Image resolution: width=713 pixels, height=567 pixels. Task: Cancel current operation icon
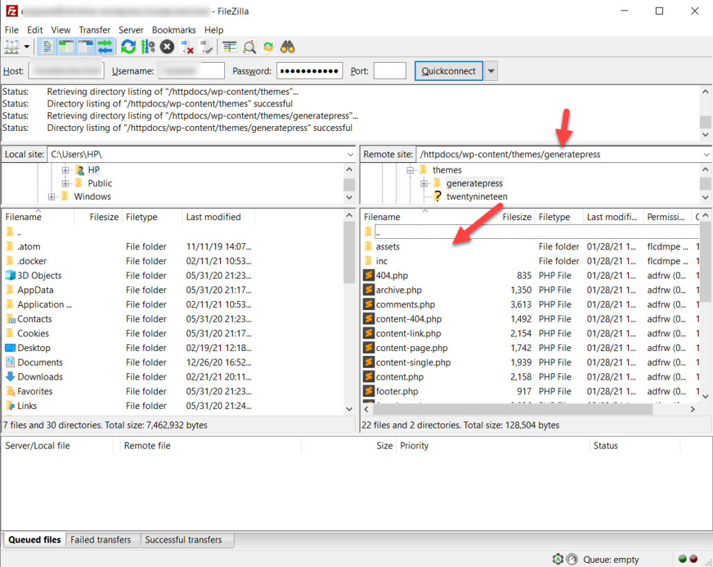coord(167,47)
